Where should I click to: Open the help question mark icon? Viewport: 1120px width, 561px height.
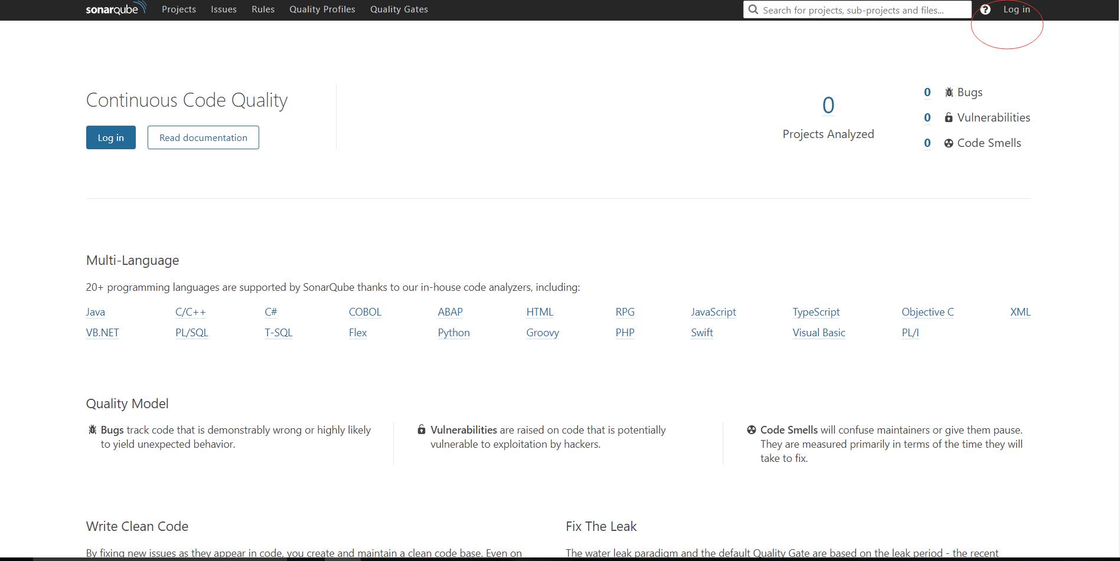coord(985,9)
